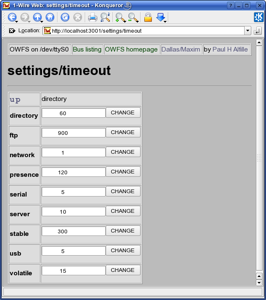The height and width of the screenshot is (300, 266).
Task: Open the Paul H Alfille link
Action: [x=230, y=49]
